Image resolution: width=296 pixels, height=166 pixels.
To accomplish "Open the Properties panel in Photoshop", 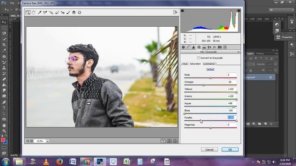I will click(285, 37).
